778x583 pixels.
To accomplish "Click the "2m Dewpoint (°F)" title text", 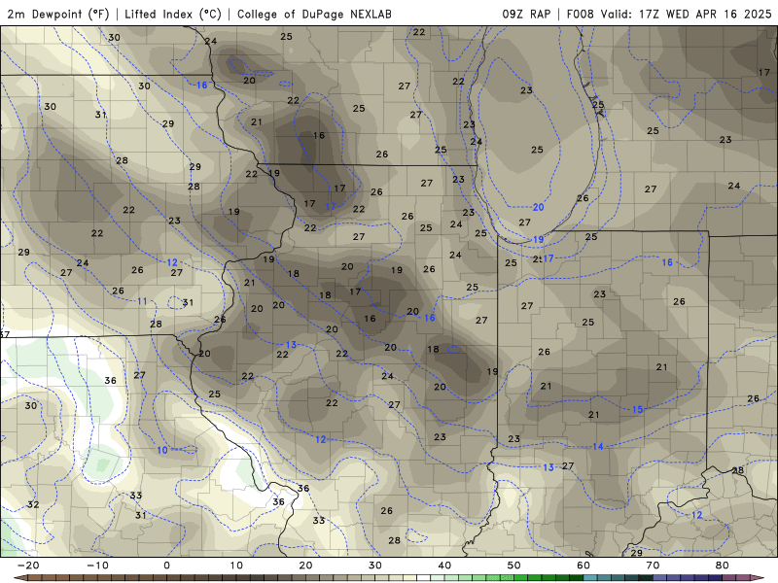I will coord(58,14).
